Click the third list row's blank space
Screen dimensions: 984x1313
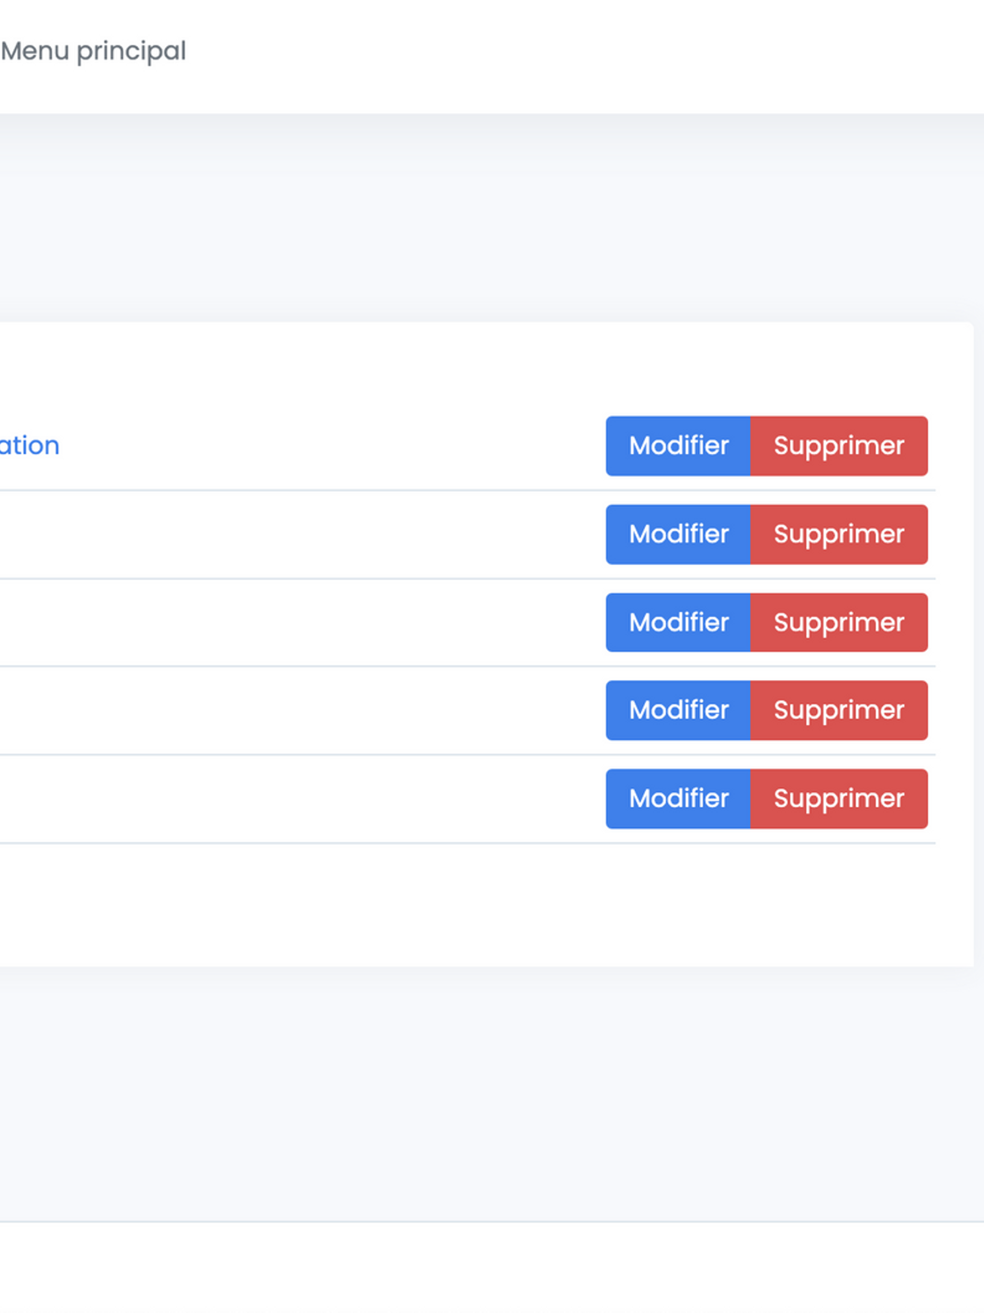pyautogui.click(x=297, y=623)
